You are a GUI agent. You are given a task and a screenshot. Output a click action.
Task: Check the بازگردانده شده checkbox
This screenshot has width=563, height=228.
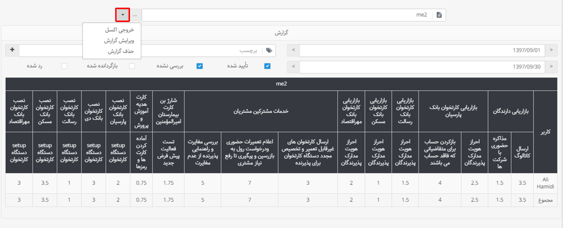click(x=132, y=66)
